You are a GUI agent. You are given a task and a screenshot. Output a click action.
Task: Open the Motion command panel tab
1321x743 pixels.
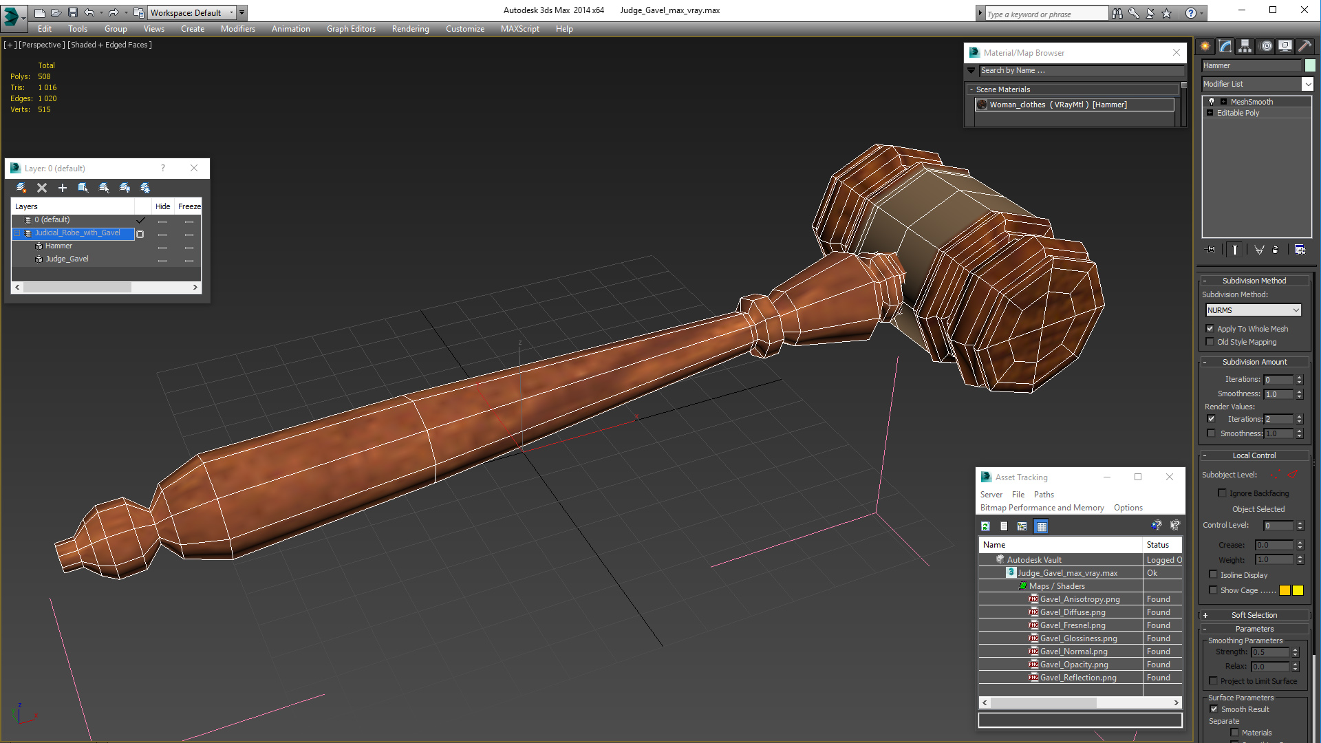coord(1266,46)
